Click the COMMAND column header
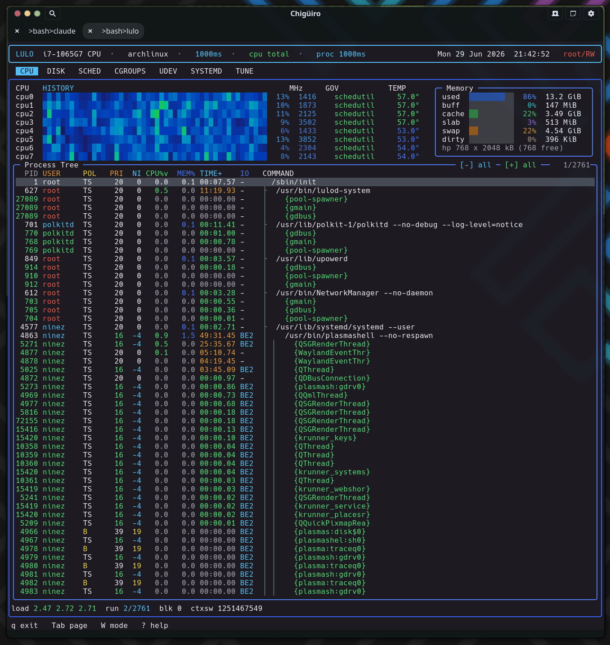The image size is (610, 645). (x=278, y=173)
